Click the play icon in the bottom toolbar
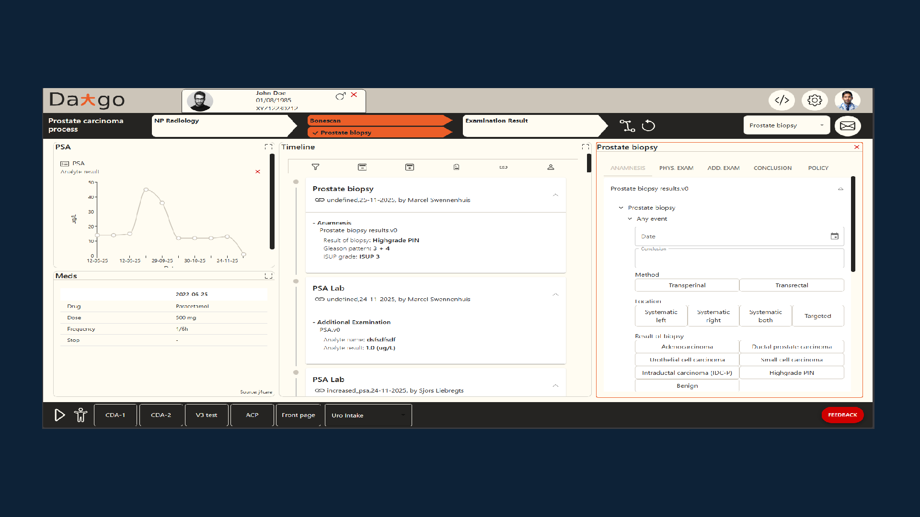The image size is (920, 517). [59, 415]
